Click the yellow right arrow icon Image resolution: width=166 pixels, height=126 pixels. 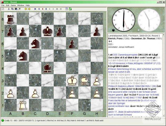point(29,9)
